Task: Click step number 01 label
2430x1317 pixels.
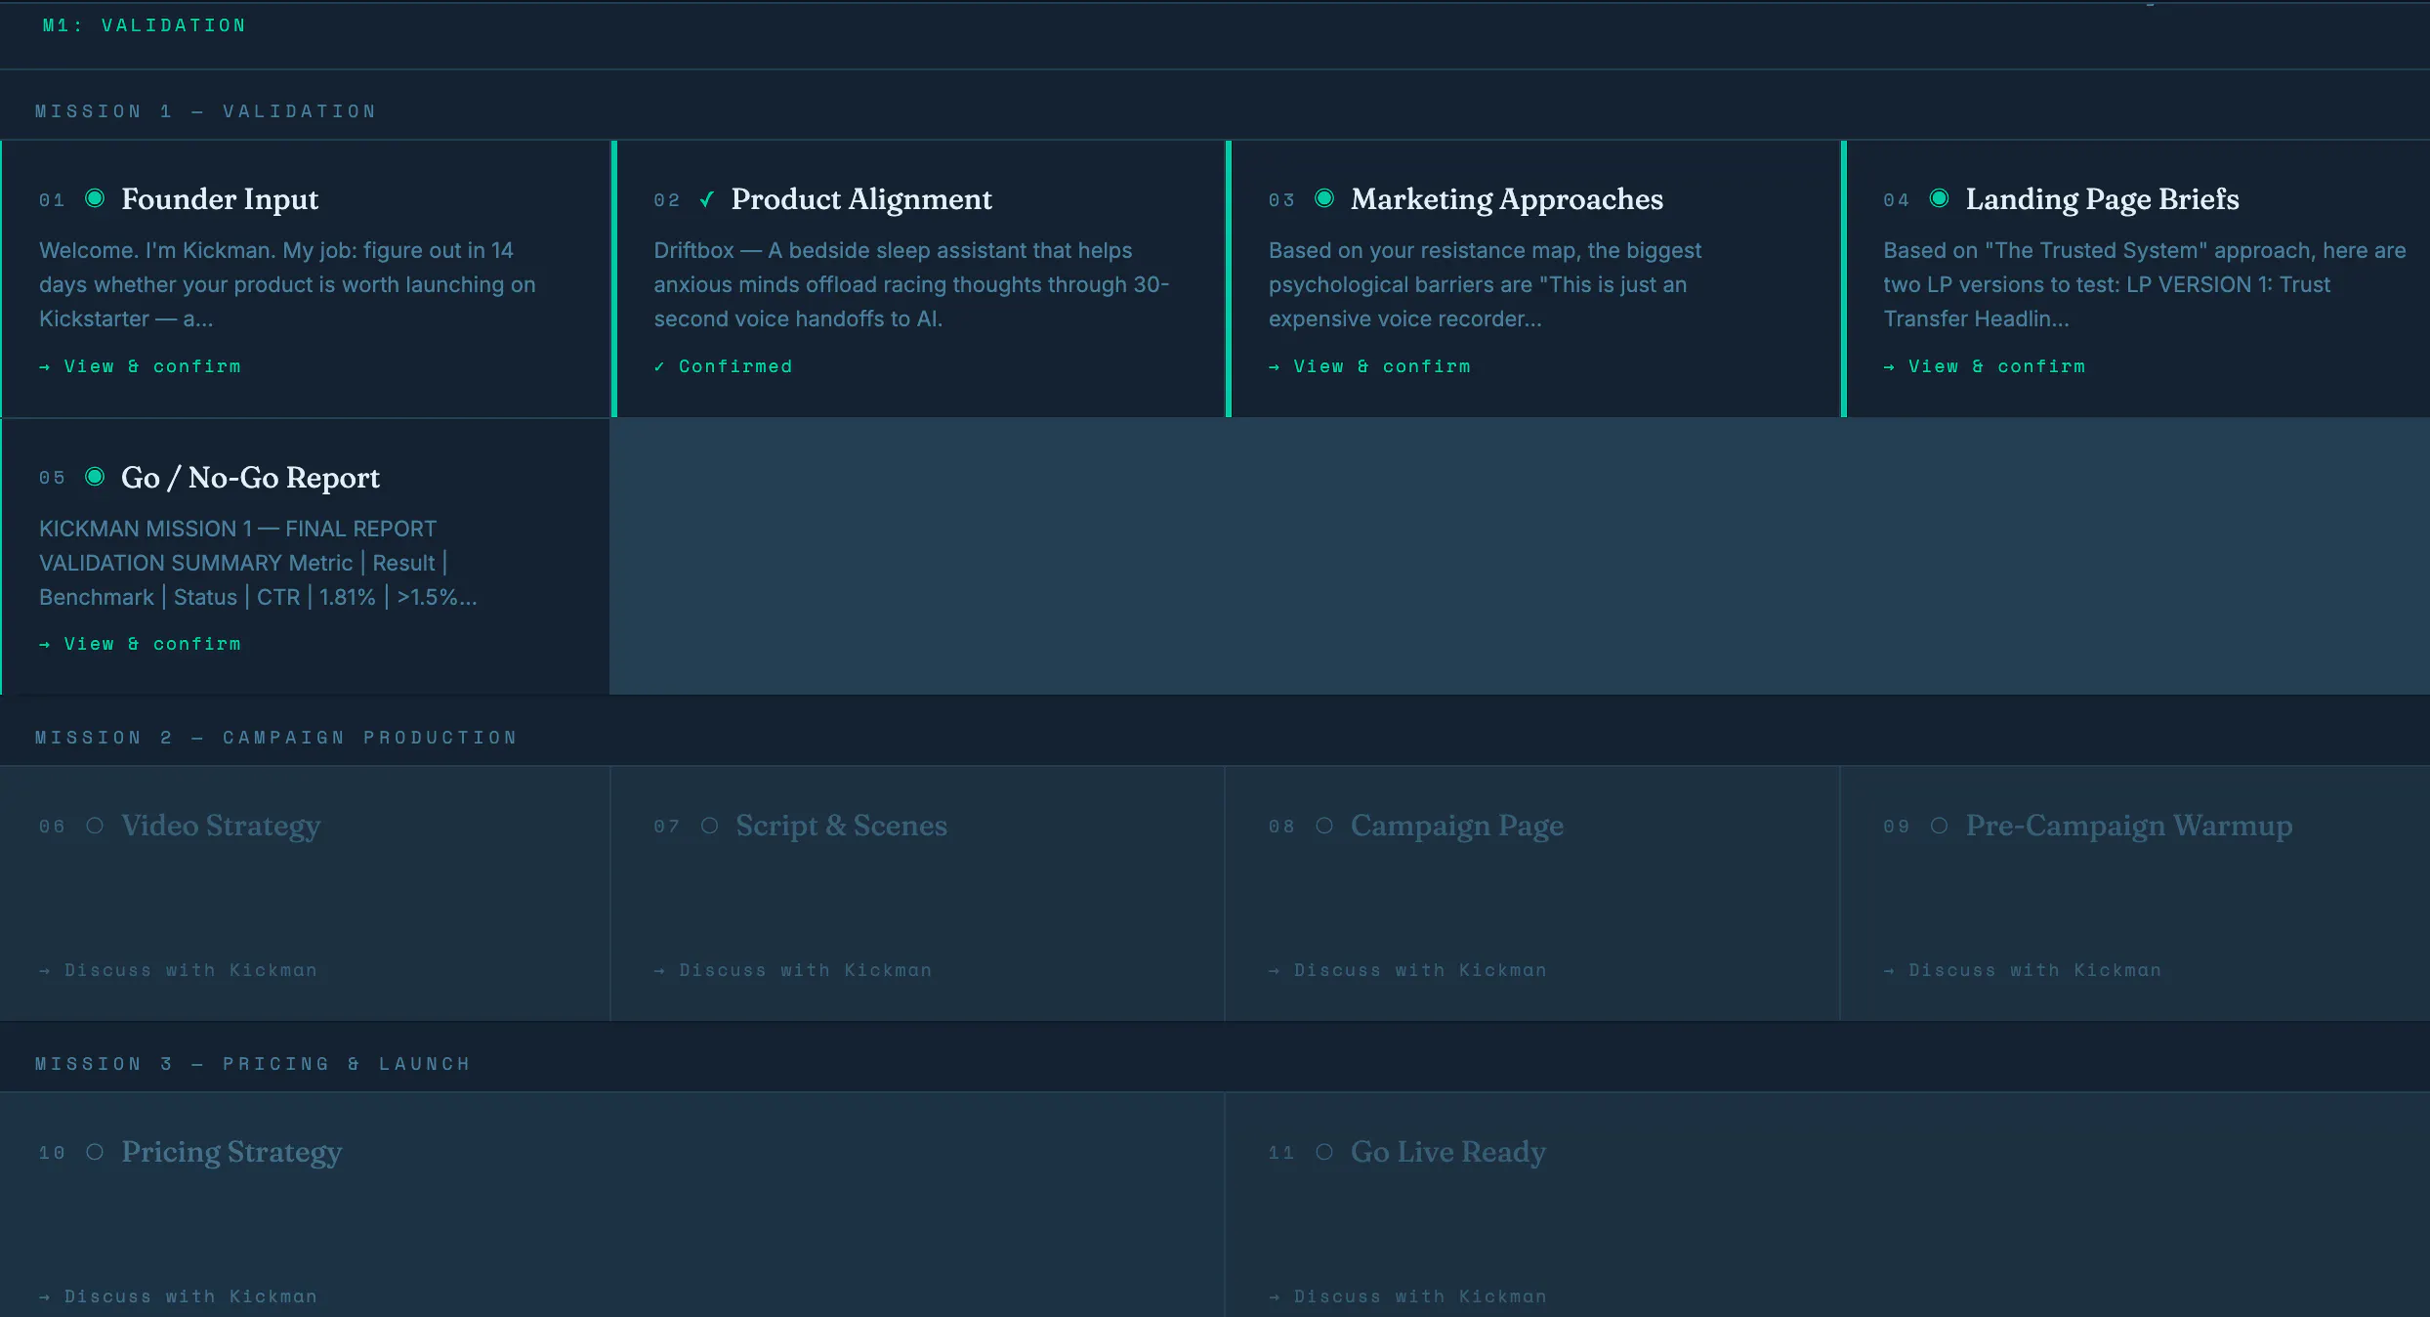Action: coord(52,200)
